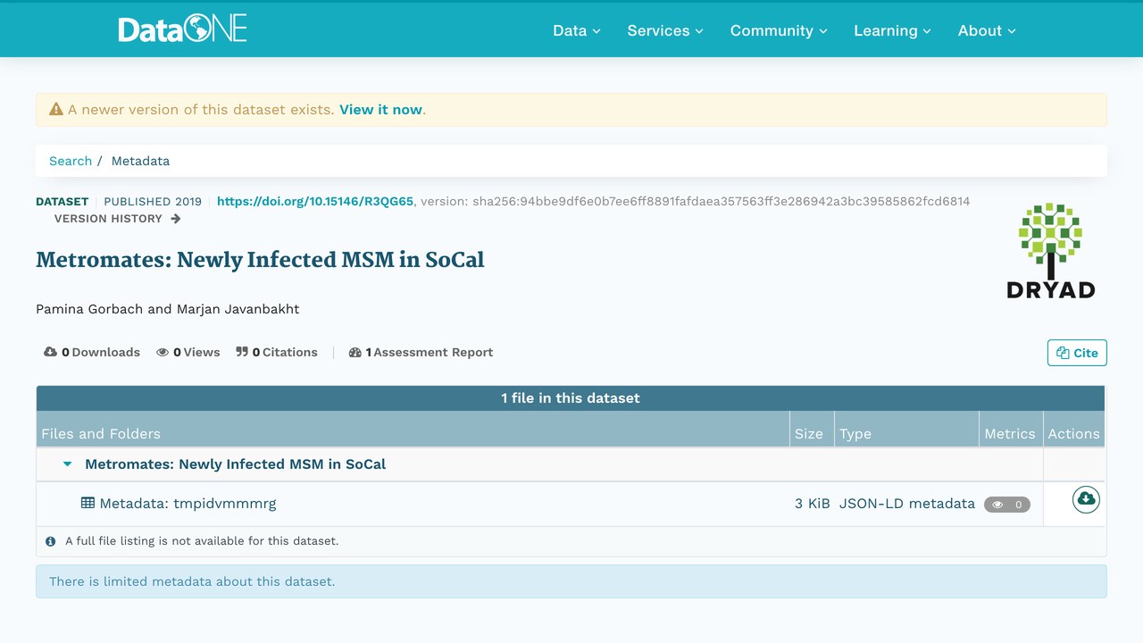Viewport: 1143px width, 643px height.
Task: Expand the About menu
Action: coord(987,30)
